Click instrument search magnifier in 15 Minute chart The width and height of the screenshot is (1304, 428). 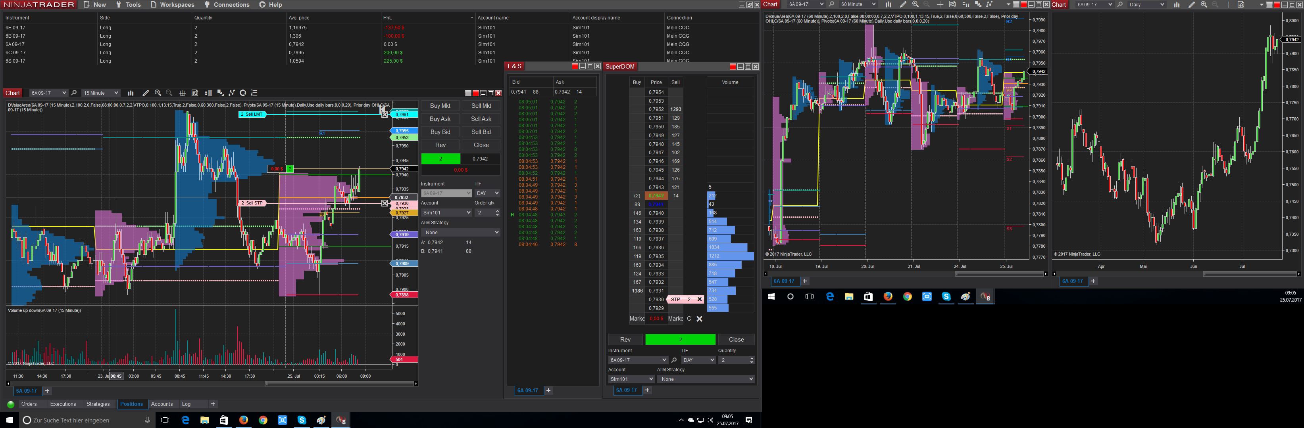pos(74,93)
